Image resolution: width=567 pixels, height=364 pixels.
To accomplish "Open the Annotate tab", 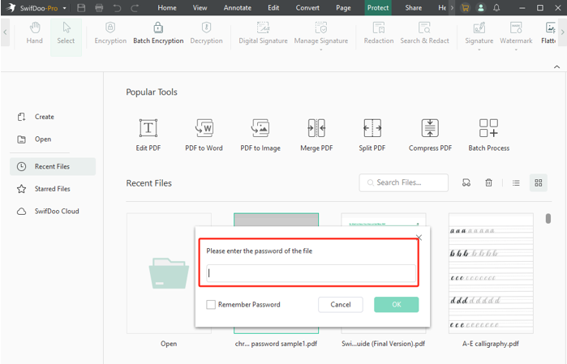I will point(237,7).
